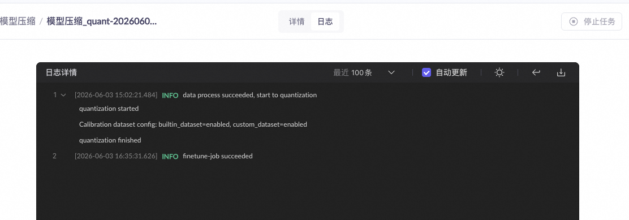Click text 'data process succeeded, start to quantization'

pyautogui.click(x=250, y=95)
